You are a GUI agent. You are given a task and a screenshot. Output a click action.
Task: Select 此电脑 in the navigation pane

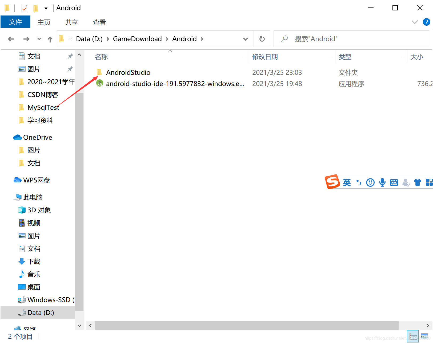coord(33,197)
